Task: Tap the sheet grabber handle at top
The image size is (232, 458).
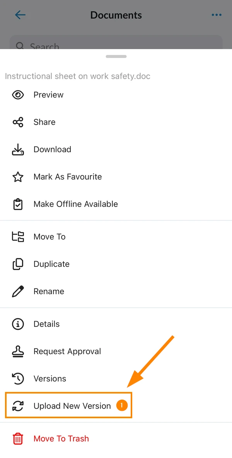Action: click(116, 56)
